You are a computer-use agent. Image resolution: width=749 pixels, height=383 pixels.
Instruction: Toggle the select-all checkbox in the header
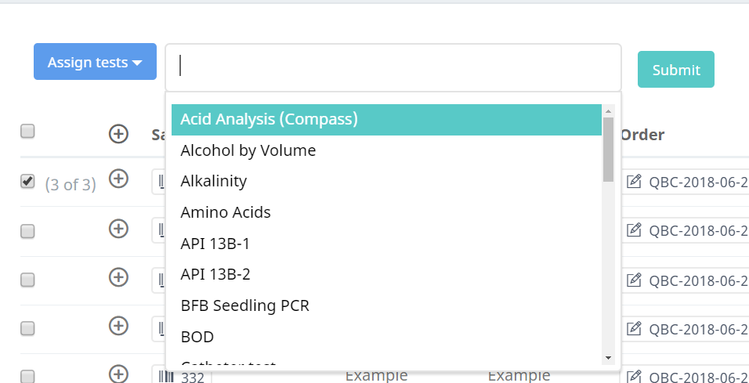(x=27, y=132)
